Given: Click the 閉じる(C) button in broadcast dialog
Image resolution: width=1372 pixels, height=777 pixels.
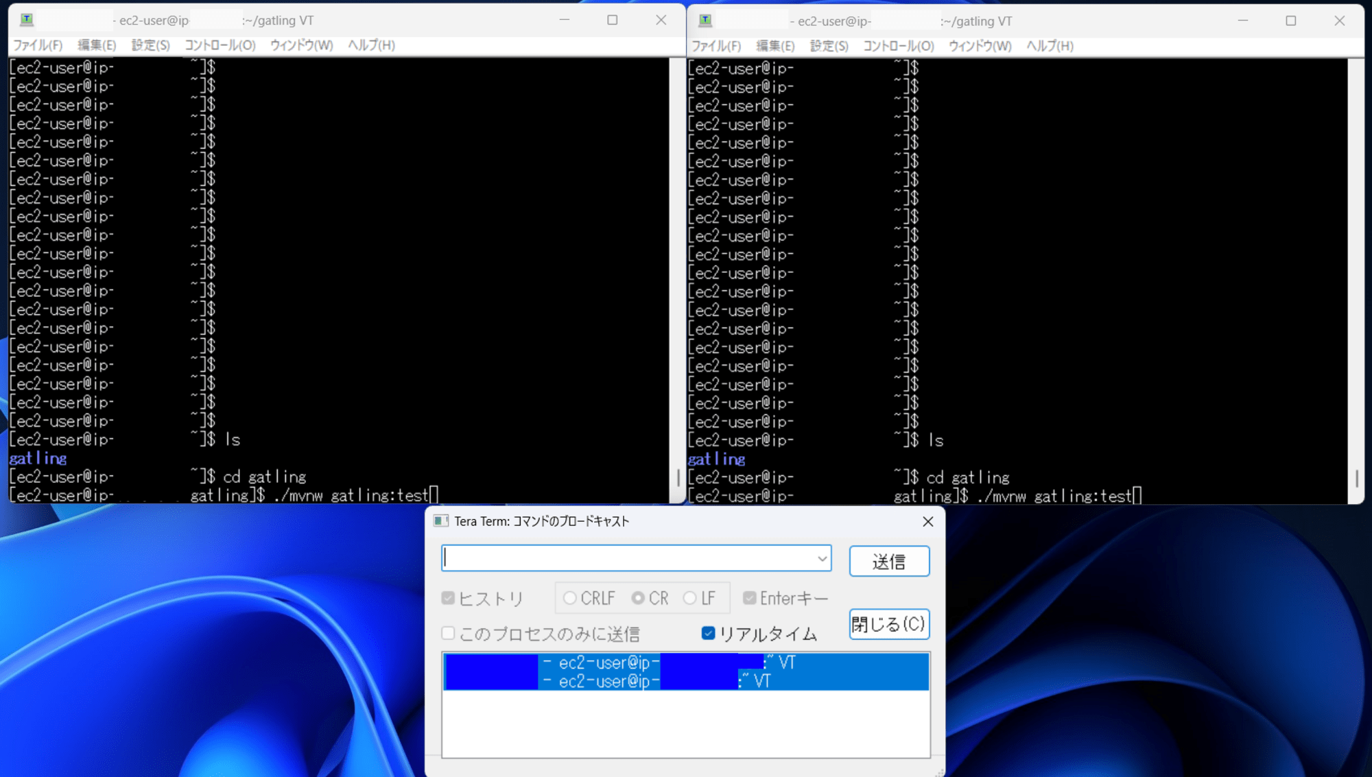Looking at the screenshot, I should [x=889, y=624].
